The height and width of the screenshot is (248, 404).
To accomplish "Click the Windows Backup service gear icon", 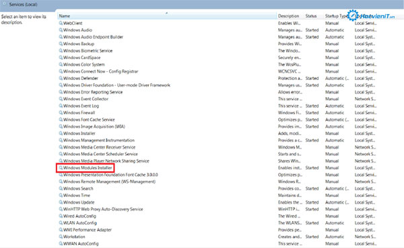I will pyautogui.click(x=61, y=44).
